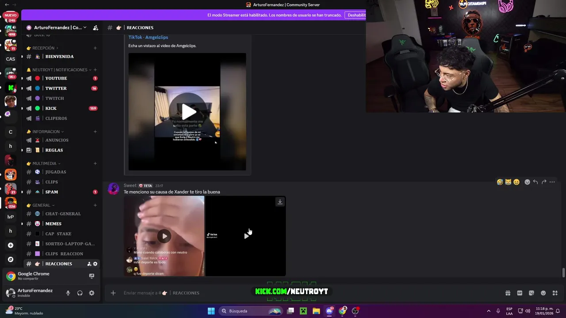Open attachment plus menu in message bar
Screen dimensions: 566x318
pos(113,293)
